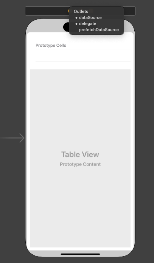Click the home indicator bar

pyautogui.click(x=80, y=254)
